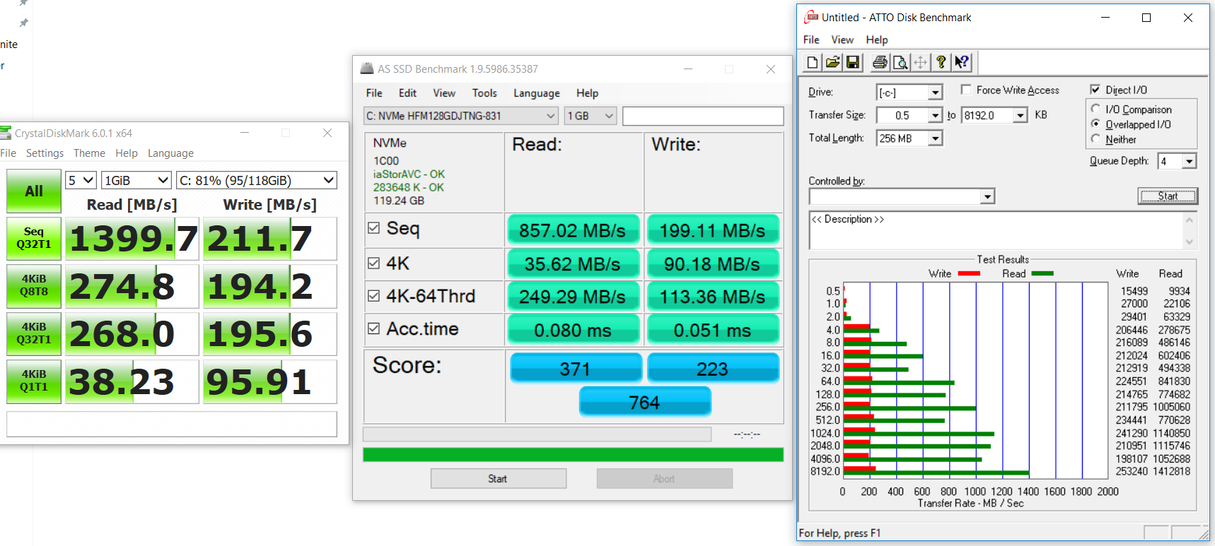
Task: Click the New file icon in ATTO toolbar
Action: pyautogui.click(x=813, y=62)
